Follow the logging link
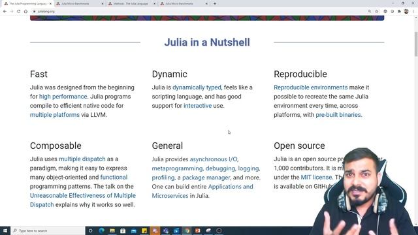 tap(249, 168)
